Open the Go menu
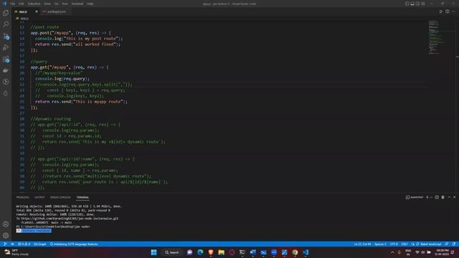459x258 pixels. pyautogui.click(x=56, y=4)
